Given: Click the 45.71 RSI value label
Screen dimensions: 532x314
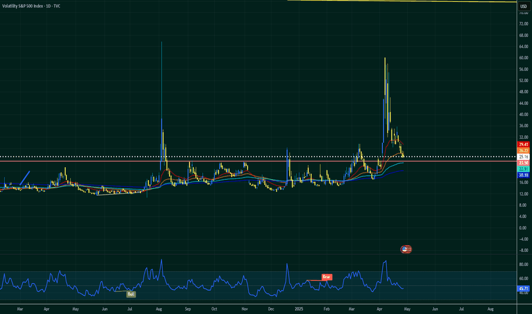Looking at the screenshot, I should coord(523,288).
